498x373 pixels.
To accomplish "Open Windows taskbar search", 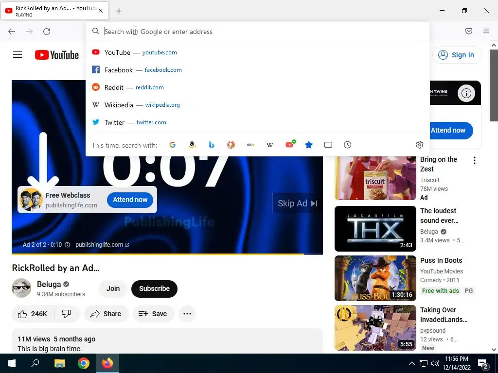I will pyautogui.click(x=35, y=363).
